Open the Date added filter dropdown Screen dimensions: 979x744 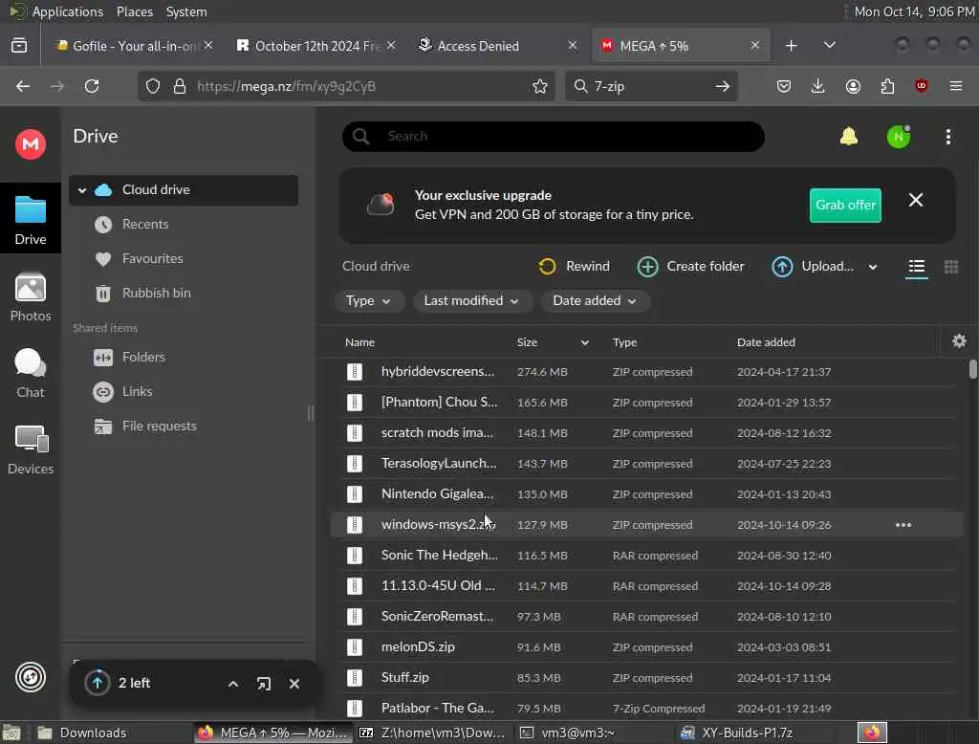coord(595,301)
